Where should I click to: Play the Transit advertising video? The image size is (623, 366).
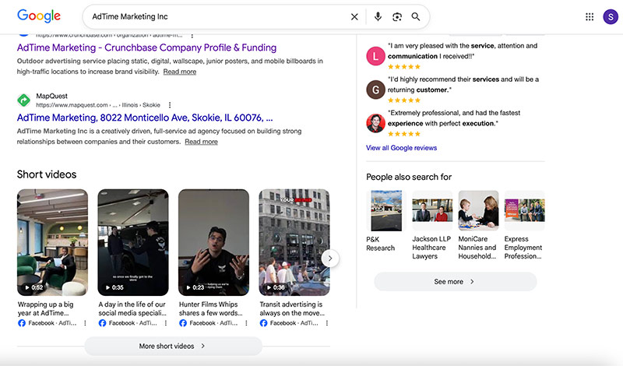(294, 242)
